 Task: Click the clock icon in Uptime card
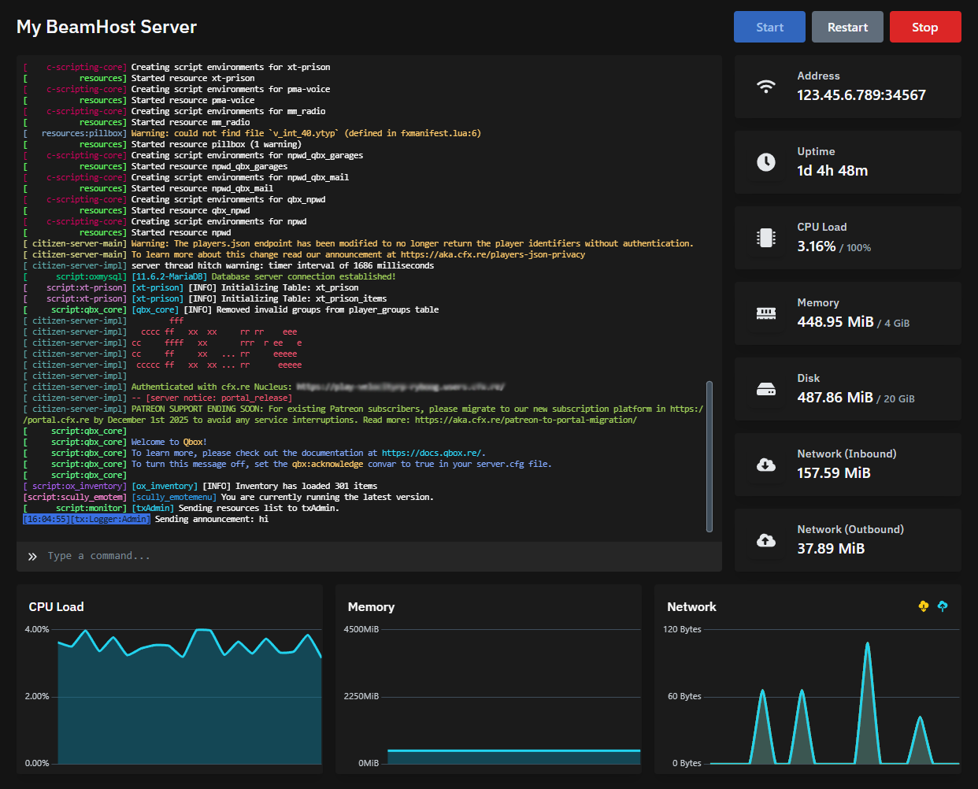(x=766, y=162)
